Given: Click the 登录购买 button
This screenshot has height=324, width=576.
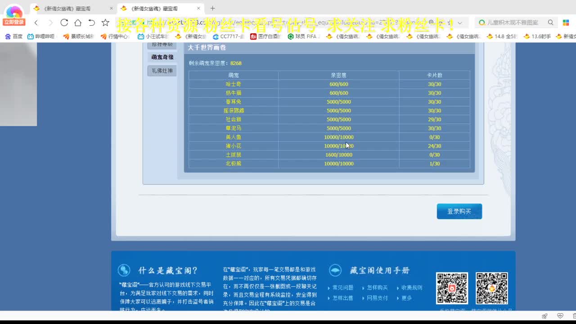Looking at the screenshot, I should [459, 211].
